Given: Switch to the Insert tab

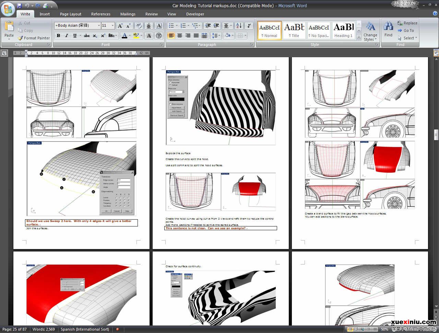Looking at the screenshot, I should coord(45,14).
